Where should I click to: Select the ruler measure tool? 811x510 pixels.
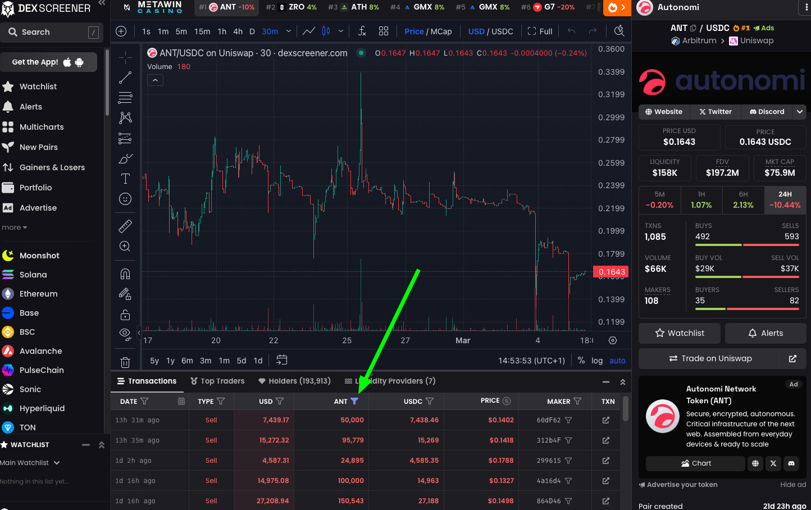(x=125, y=226)
